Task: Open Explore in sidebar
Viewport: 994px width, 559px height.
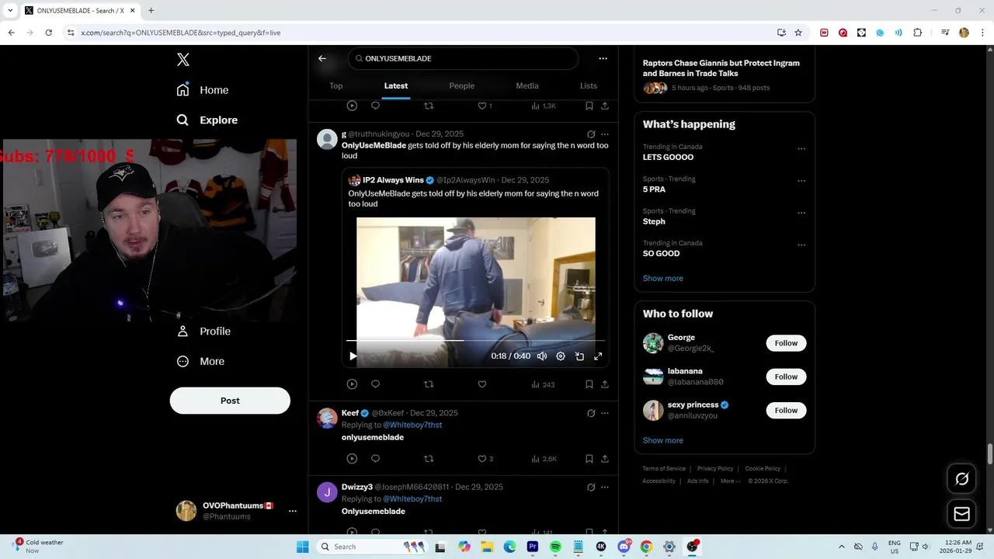Action: click(x=207, y=120)
